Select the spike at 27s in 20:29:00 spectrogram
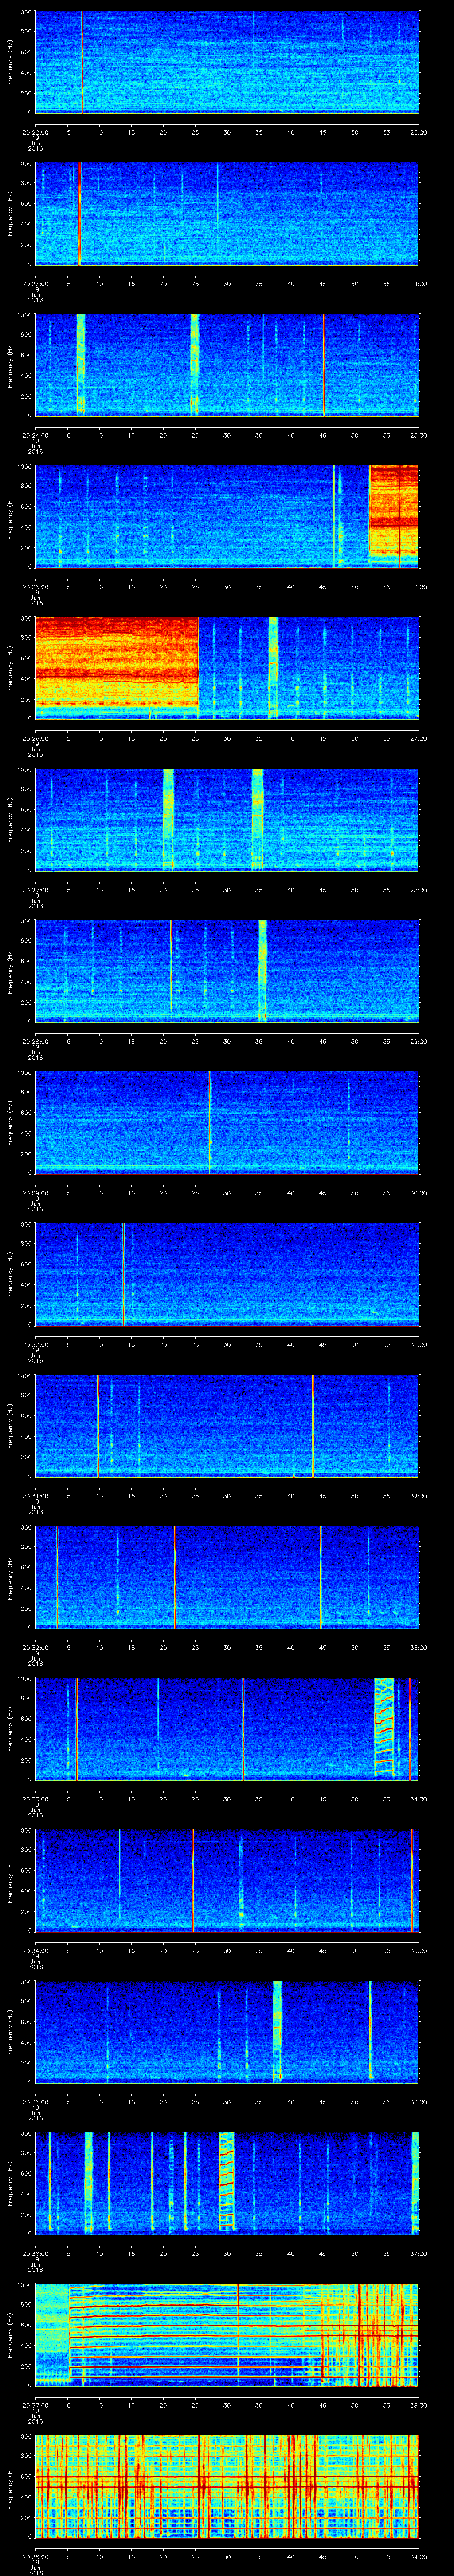This screenshot has width=454, height=2576. pos(210,1122)
